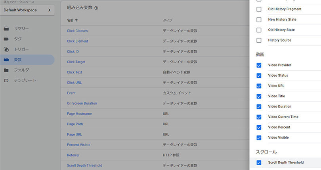
Task: Open Scroll Depth Threshold variable link
Action: point(84,166)
